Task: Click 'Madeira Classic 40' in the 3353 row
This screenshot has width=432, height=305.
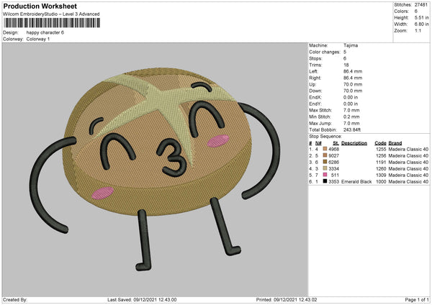Action: (x=408, y=182)
